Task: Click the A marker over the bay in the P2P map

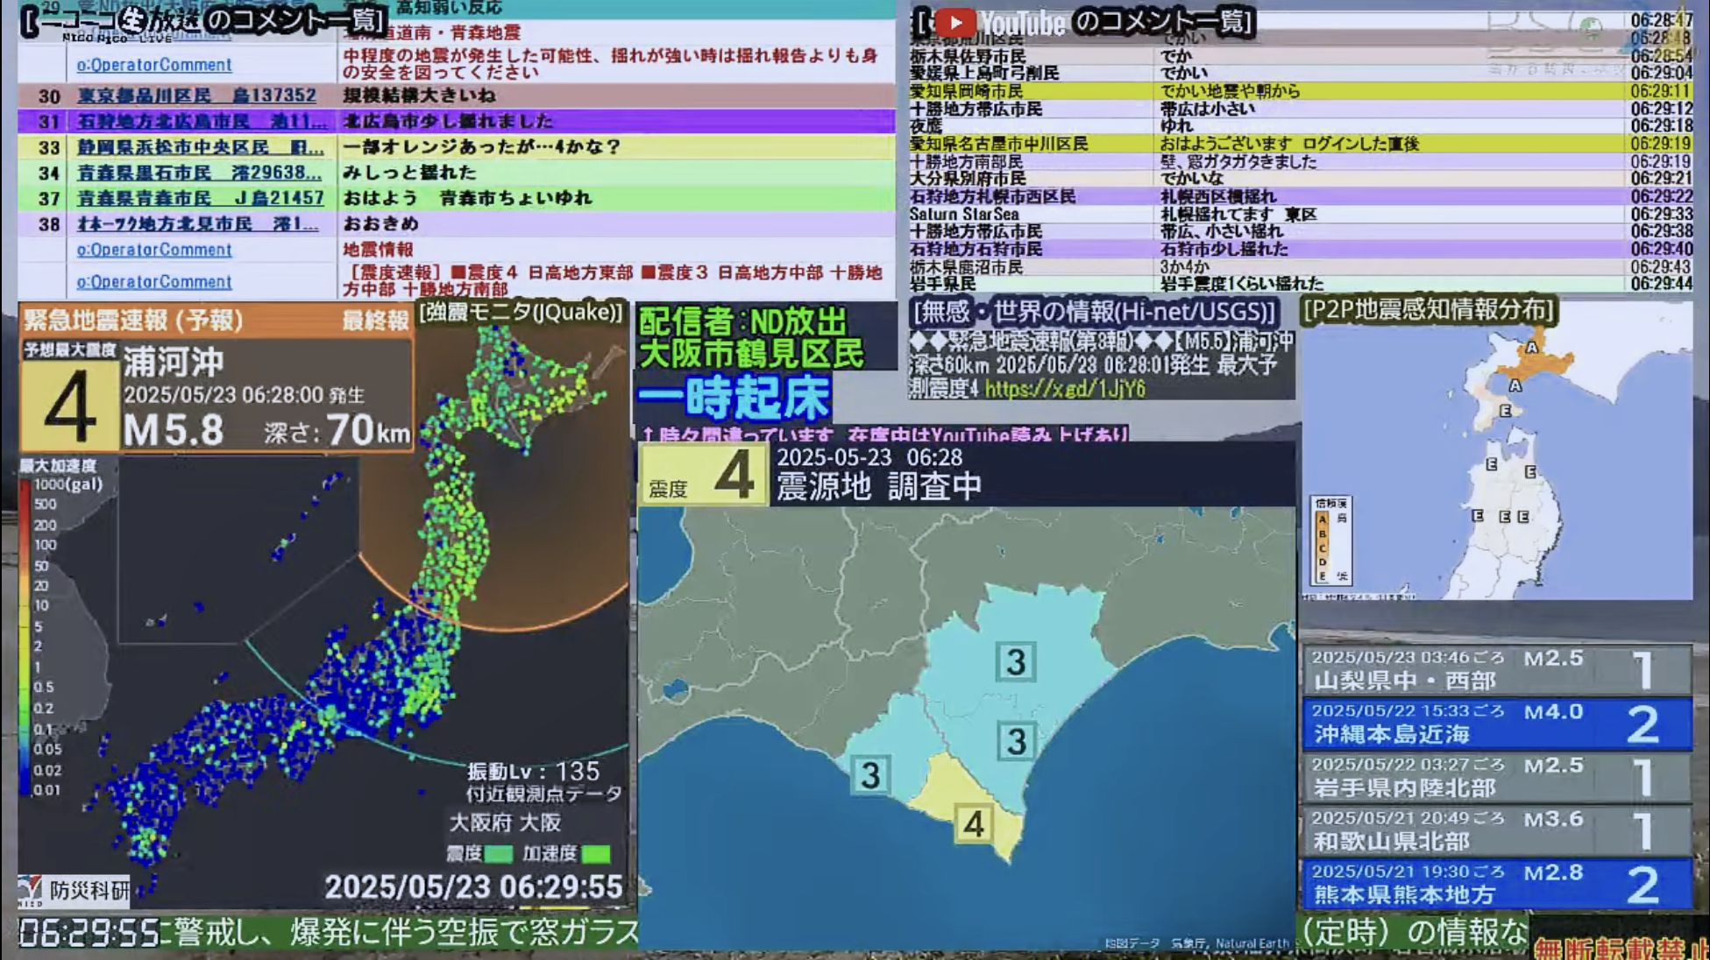Action: click(1515, 385)
